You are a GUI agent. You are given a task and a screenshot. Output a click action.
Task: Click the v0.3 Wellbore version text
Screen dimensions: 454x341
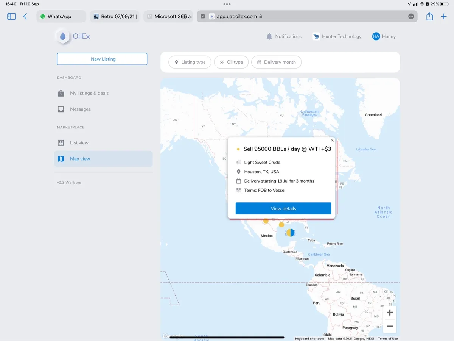coord(69,183)
